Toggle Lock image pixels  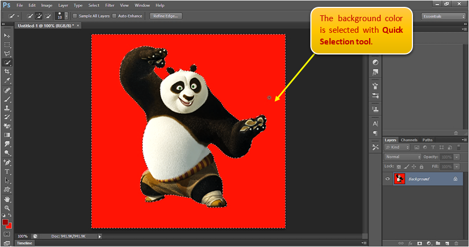(x=406, y=167)
